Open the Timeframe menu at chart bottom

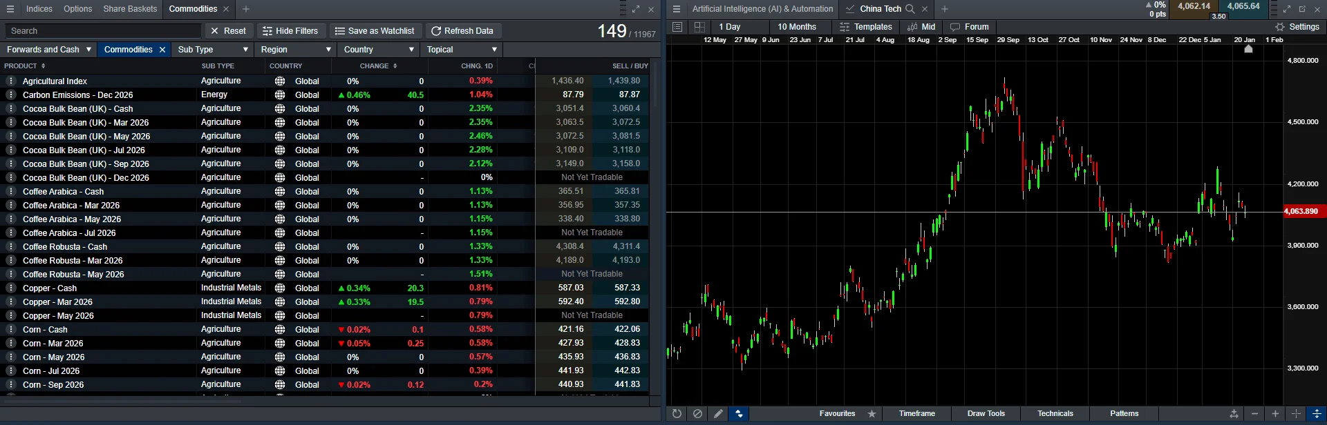click(x=917, y=414)
